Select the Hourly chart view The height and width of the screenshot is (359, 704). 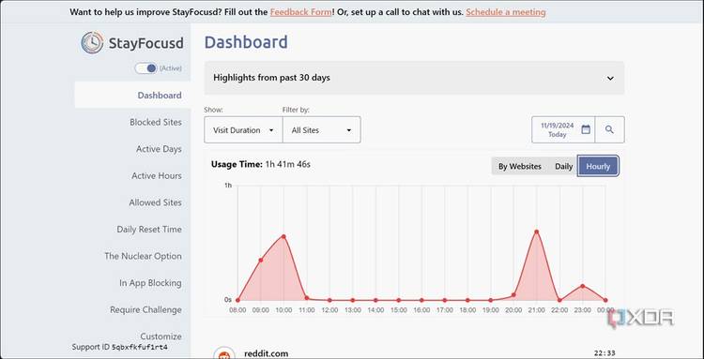(598, 166)
